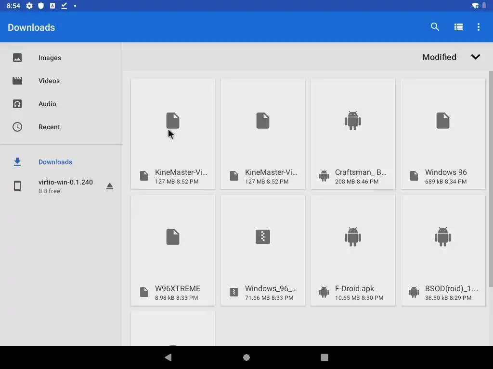The height and width of the screenshot is (369, 493).
Task: Expand the sort order chevron
Action: click(475, 57)
